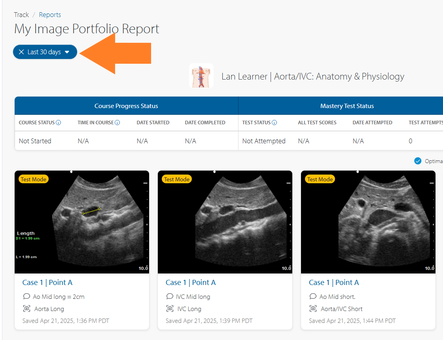The image size is (443, 340).
Task: Click camera icon next to IVC Long
Action: [x=170, y=309]
